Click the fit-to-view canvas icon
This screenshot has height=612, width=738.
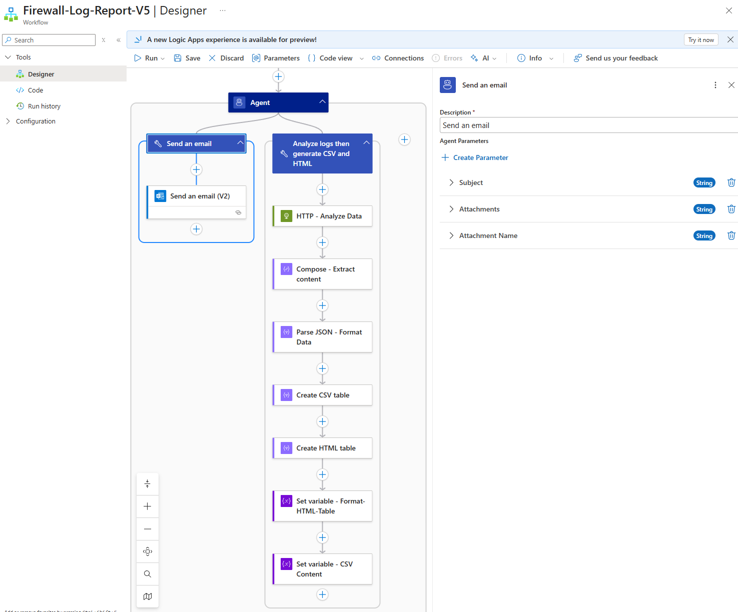[148, 551]
